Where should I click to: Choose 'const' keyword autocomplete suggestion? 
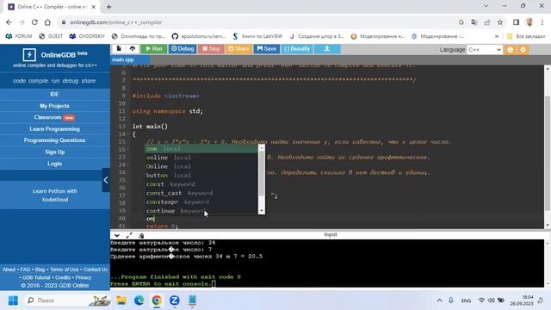201,184
